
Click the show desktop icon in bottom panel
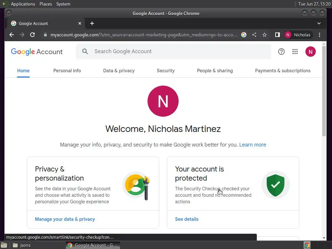tap(4, 245)
